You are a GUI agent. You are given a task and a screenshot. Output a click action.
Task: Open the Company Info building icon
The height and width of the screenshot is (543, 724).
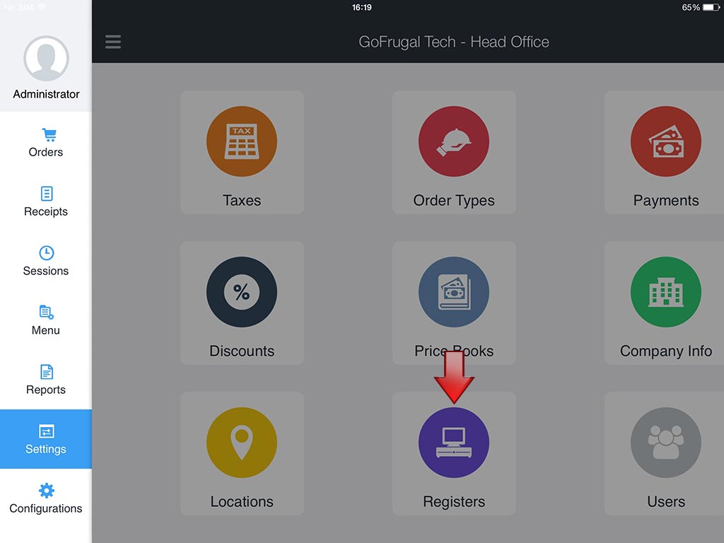665,292
